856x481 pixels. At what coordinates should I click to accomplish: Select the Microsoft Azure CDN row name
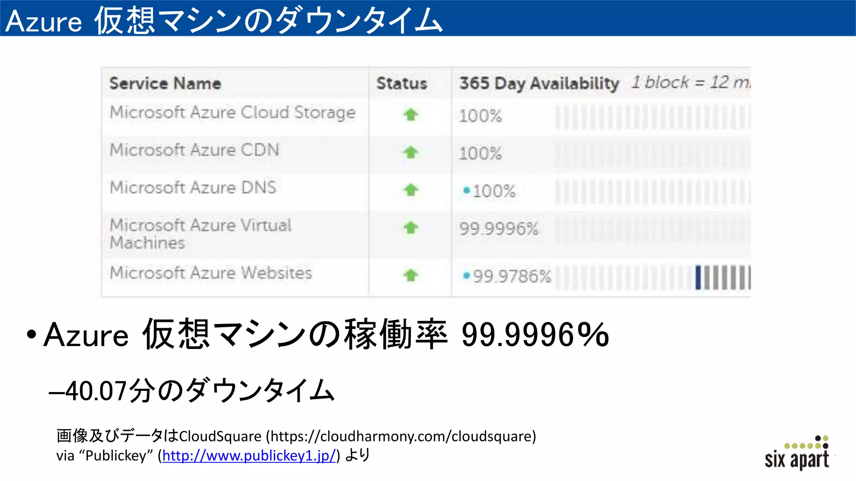[x=194, y=149]
